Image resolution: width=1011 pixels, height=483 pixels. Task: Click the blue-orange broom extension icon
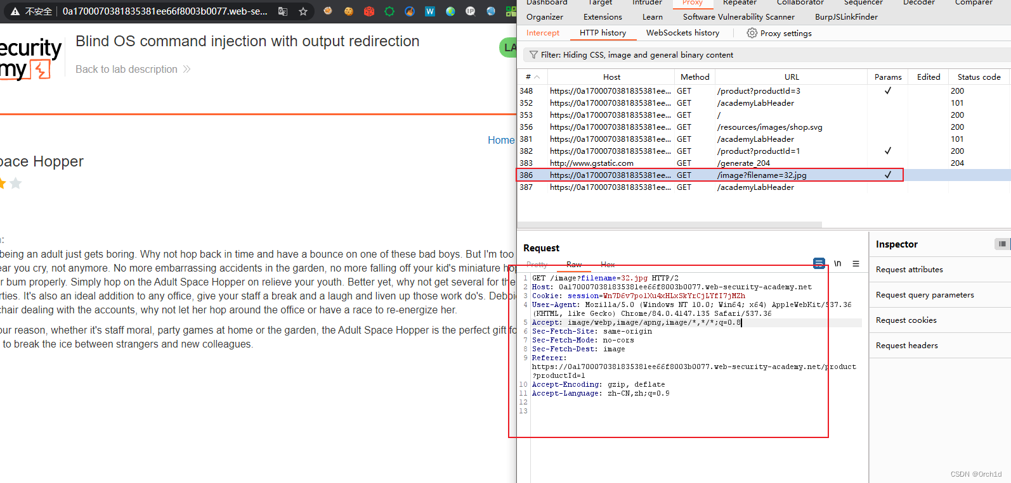[x=410, y=11]
